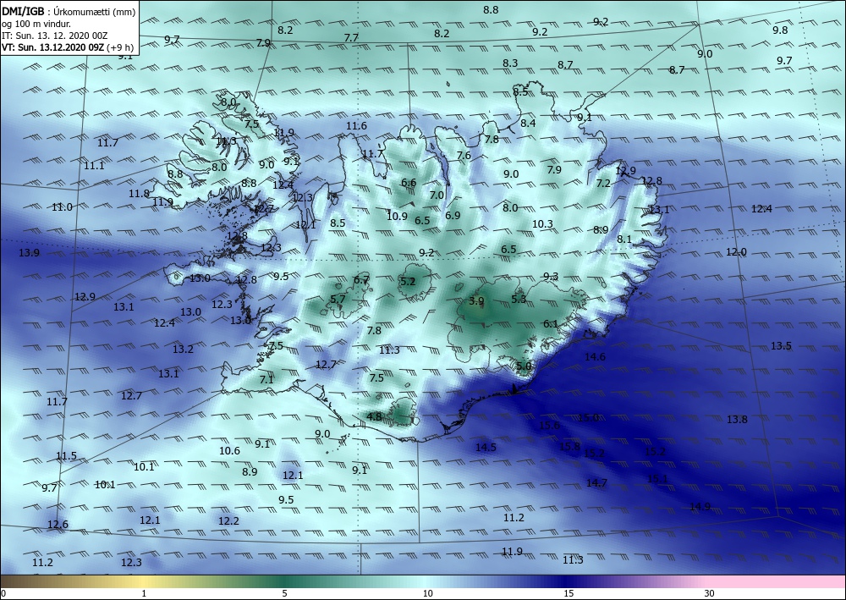Click the 10.6 map value
Screen dimensions: 846x600
229,451
